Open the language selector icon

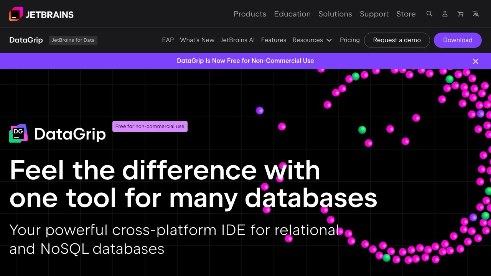click(x=476, y=14)
